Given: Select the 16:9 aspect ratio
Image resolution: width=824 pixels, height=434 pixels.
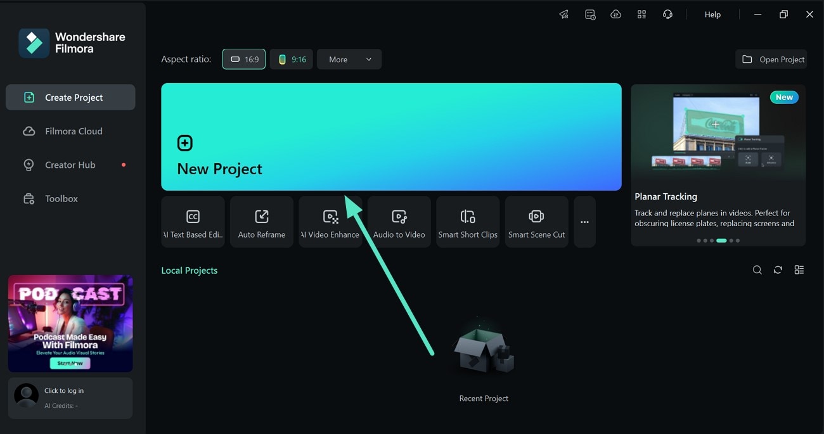Looking at the screenshot, I should click(x=244, y=59).
